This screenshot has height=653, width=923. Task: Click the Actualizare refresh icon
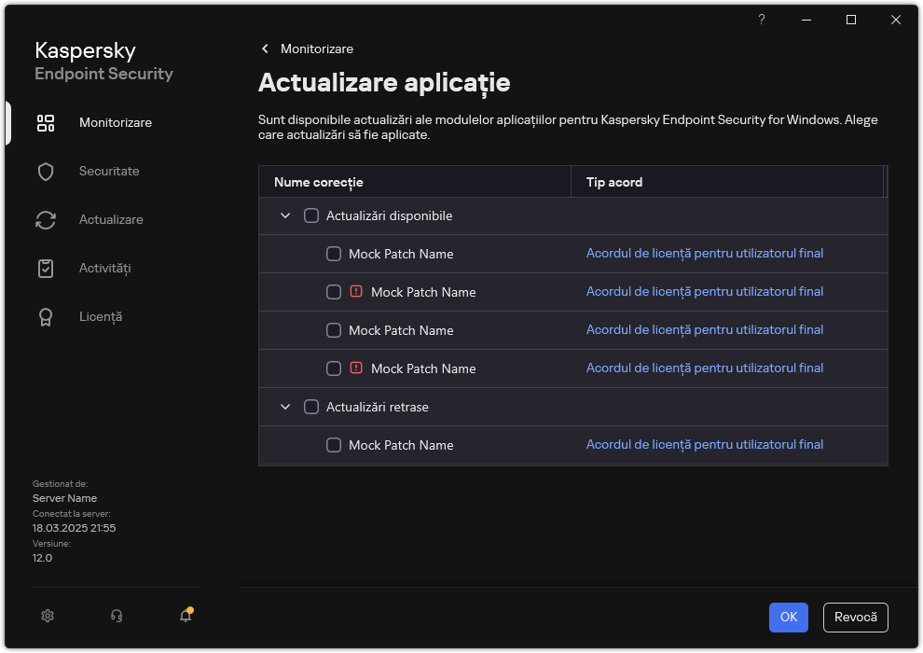coord(46,219)
